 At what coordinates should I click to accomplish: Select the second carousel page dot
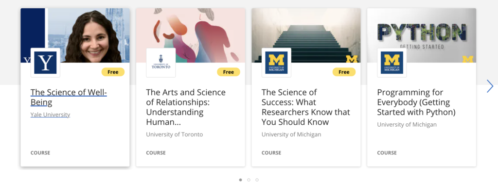click(249, 180)
